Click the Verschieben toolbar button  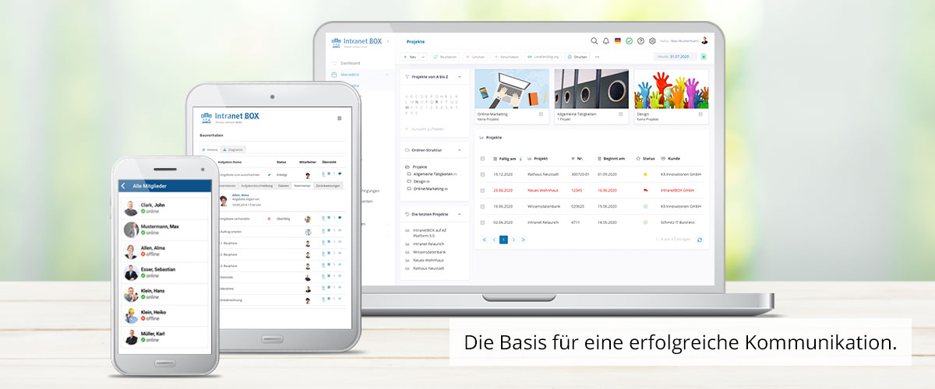[x=506, y=57]
